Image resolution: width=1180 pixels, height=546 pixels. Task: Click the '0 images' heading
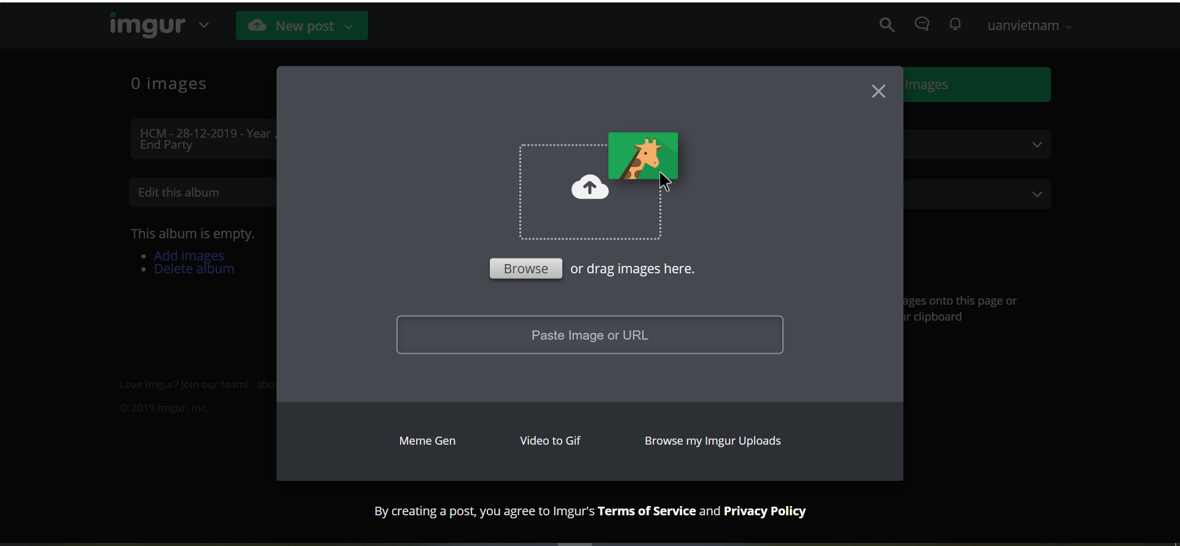tap(168, 84)
